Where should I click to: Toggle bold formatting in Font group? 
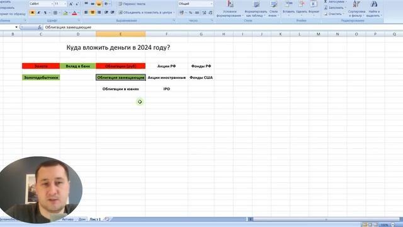tap(32, 13)
